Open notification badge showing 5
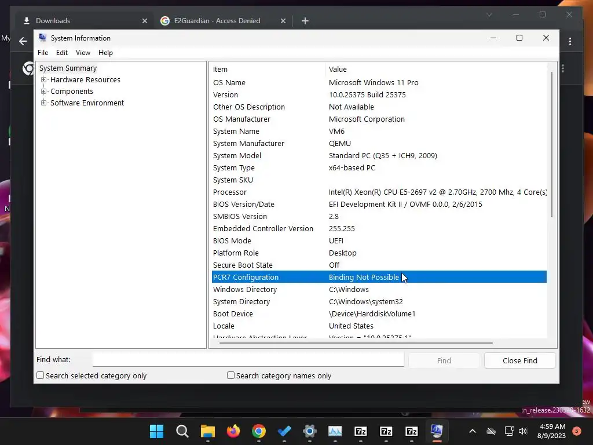This screenshot has height=445, width=593. tap(576, 431)
